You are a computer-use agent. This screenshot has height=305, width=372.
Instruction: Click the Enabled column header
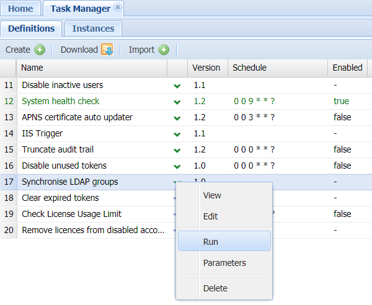point(347,68)
